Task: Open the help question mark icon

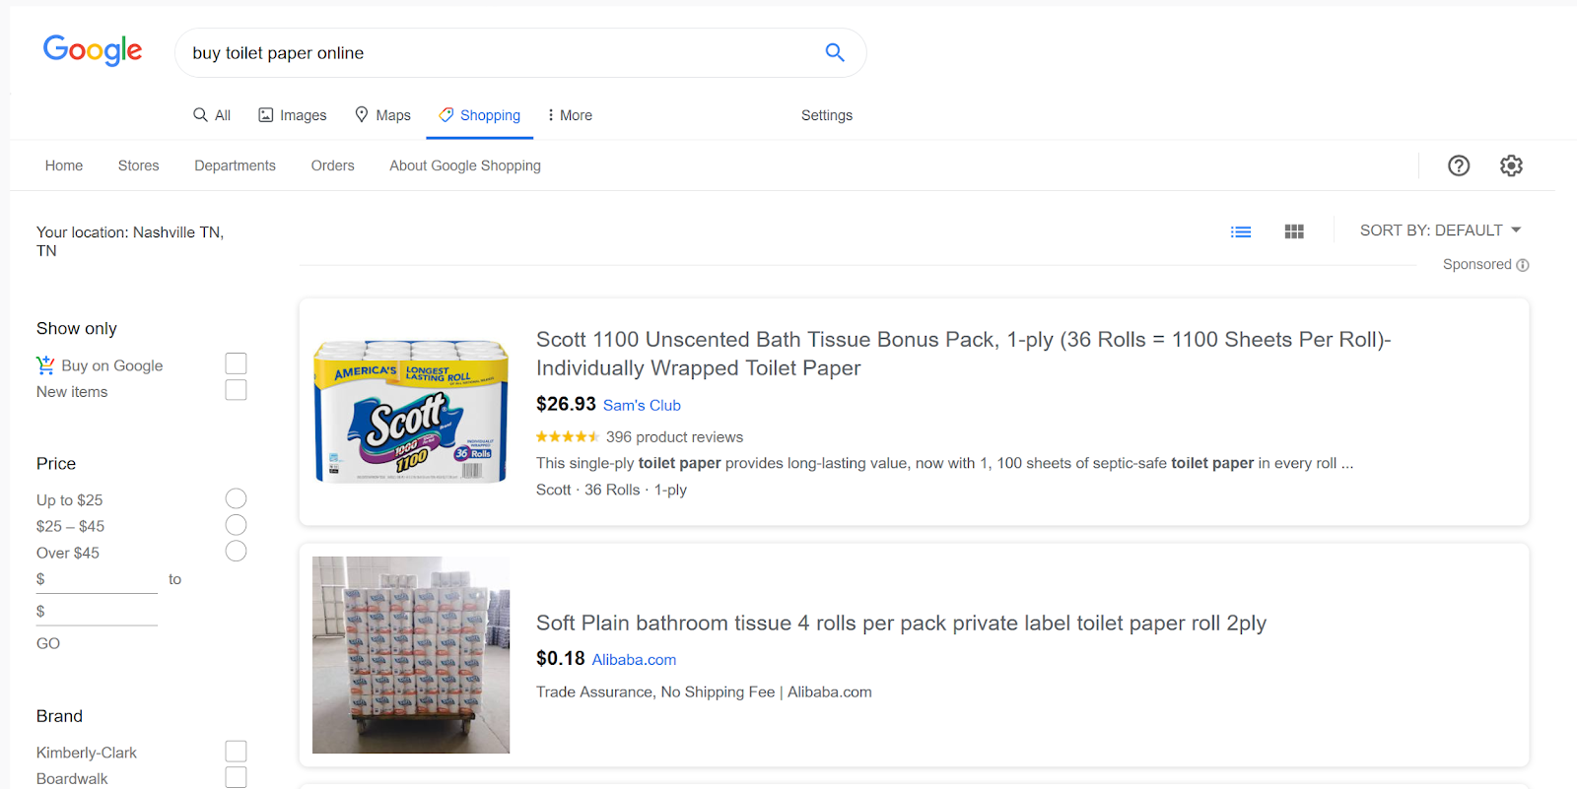Action: tap(1459, 165)
